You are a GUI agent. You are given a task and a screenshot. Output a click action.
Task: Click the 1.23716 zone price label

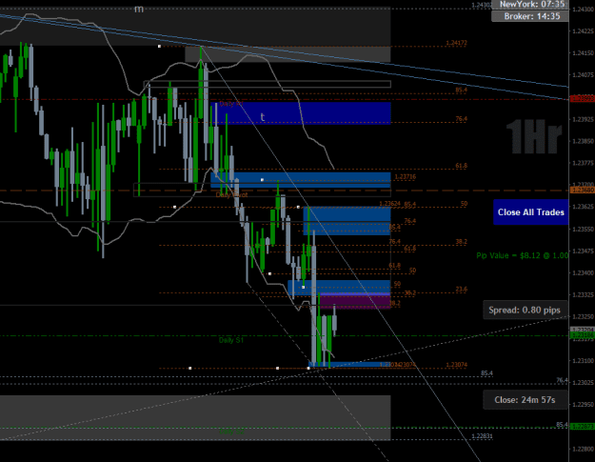coord(405,177)
